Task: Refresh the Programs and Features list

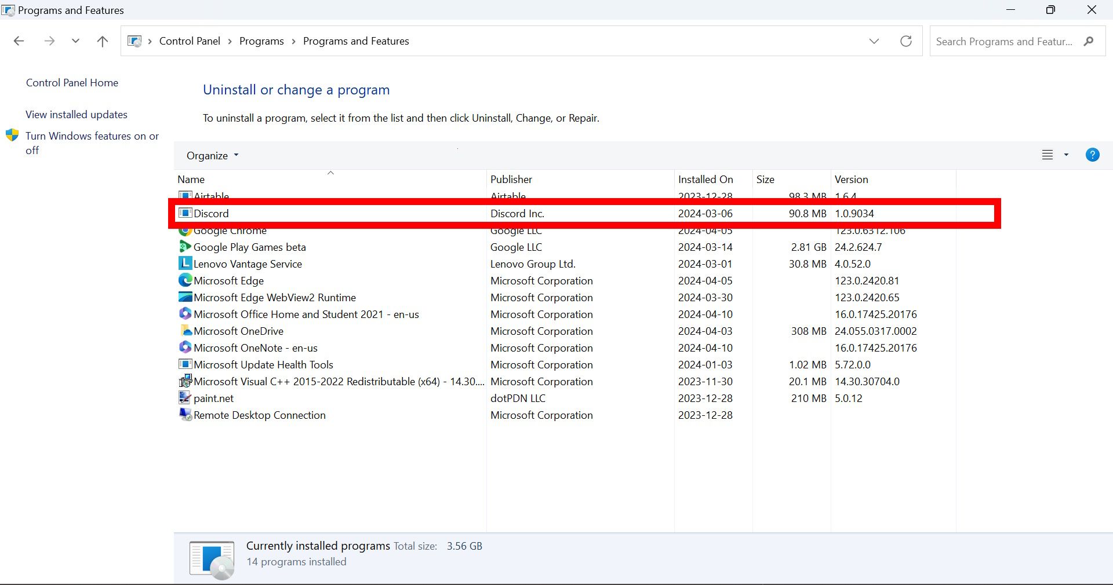Action: click(905, 41)
